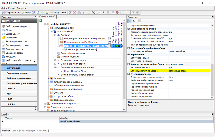Open the RFID actions group
The width and height of the screenshot is (215, 137).
[x=19, y=99]
